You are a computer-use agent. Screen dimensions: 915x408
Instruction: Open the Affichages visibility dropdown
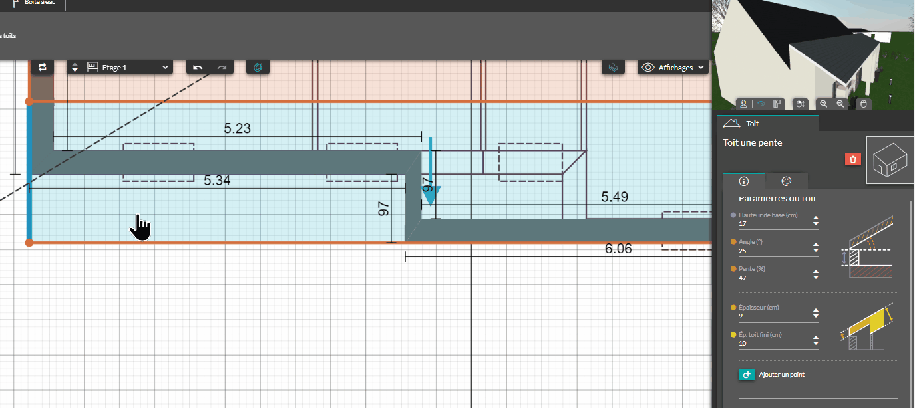click(672, 67)
